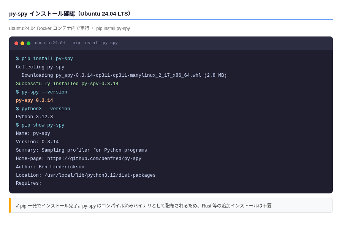Click the output 'Python 3.12.3'
Screen dimensions: 342x228
click(x=35, y=117)
